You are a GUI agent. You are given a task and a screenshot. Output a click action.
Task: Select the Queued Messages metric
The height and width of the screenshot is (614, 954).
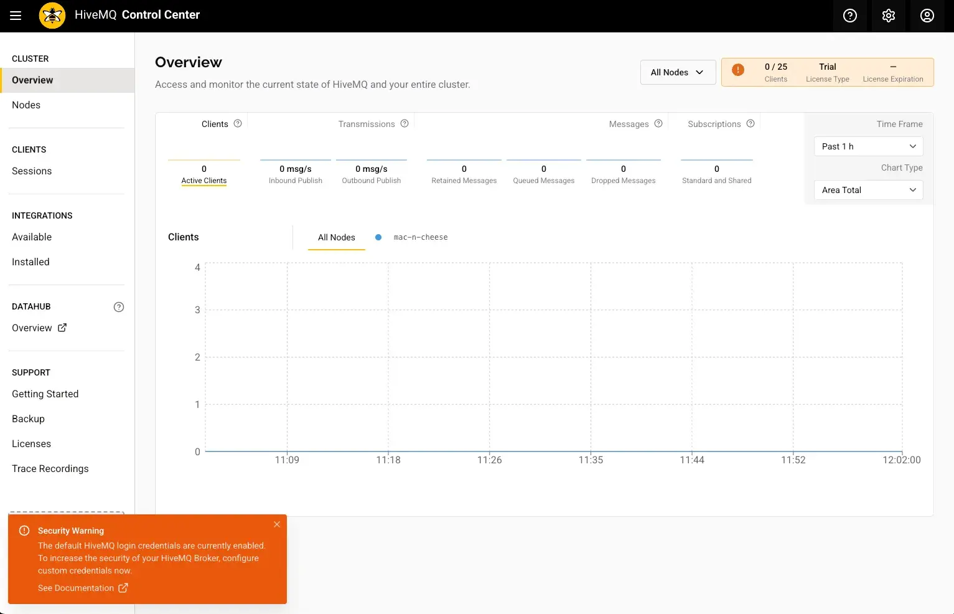[x=544, y=174]
